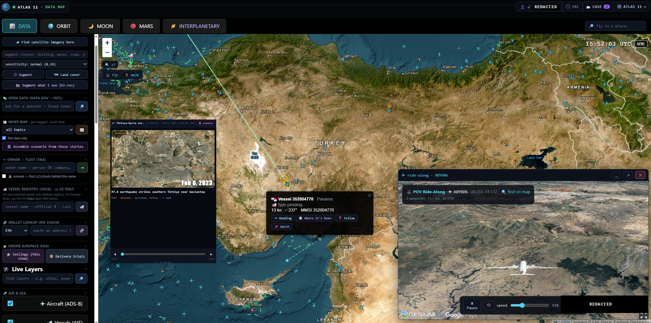Click 'Where it's been' in vessel popup
The image size is (651, 323).
[x=315, y=218]
